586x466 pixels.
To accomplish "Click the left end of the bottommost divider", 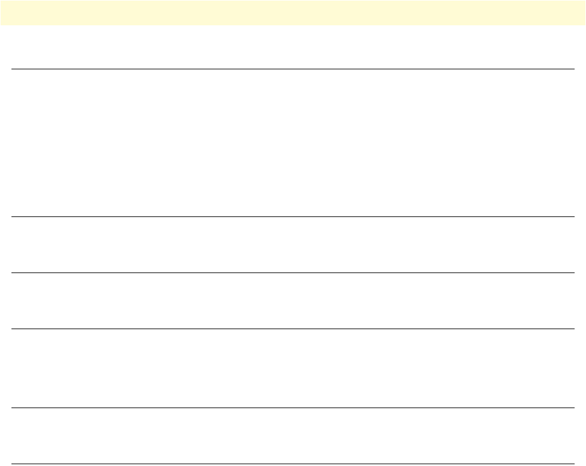I will 14,464.
